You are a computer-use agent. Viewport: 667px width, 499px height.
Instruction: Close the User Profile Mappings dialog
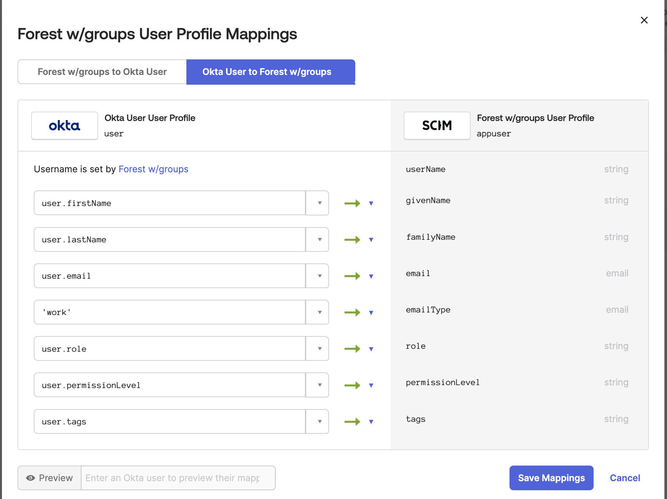644,20
